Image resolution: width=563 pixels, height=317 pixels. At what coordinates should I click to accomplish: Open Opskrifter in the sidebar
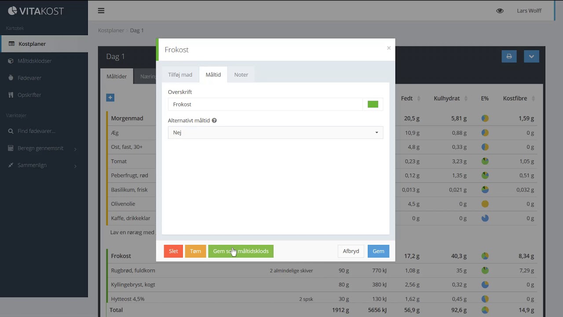[29, 95]
